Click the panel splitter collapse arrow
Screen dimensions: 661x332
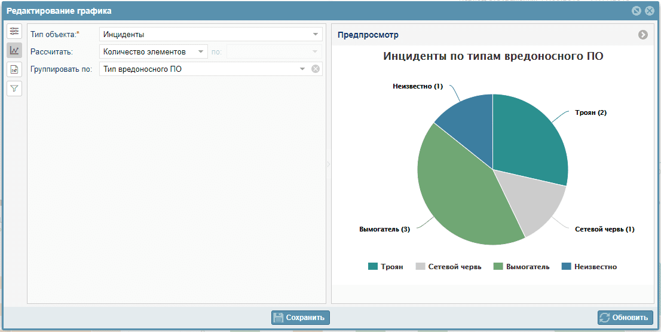point(329,164)
